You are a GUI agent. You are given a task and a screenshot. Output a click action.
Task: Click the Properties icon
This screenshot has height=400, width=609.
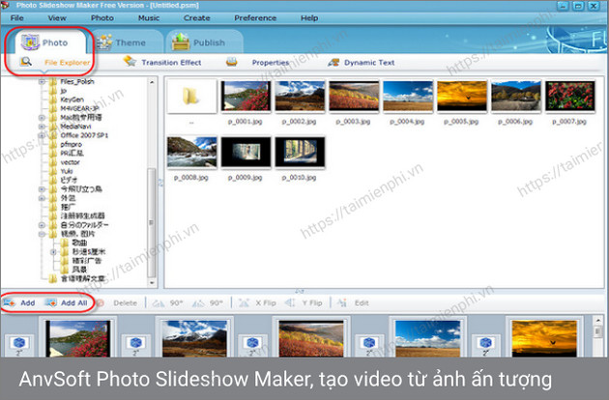point(232,62)
